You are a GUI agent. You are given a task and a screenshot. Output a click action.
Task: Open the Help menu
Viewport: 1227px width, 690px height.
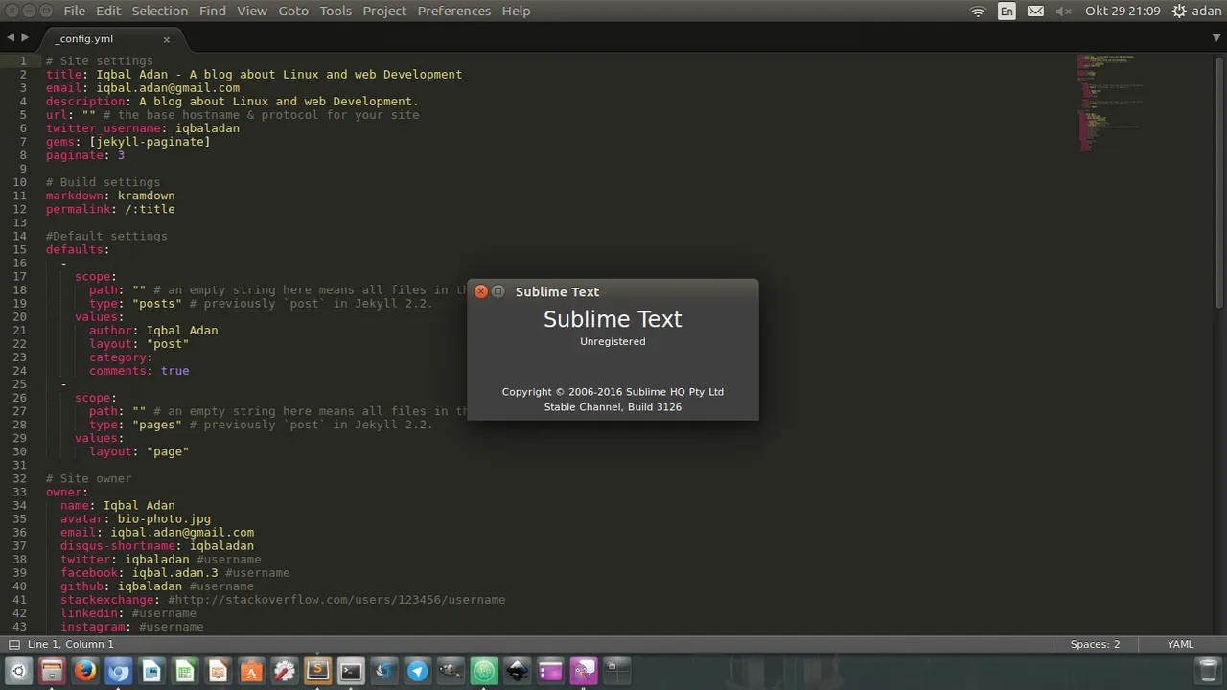click(x=516, y=11)
